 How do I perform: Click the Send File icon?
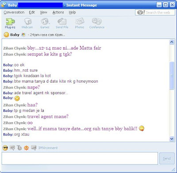tap(62, 23)
